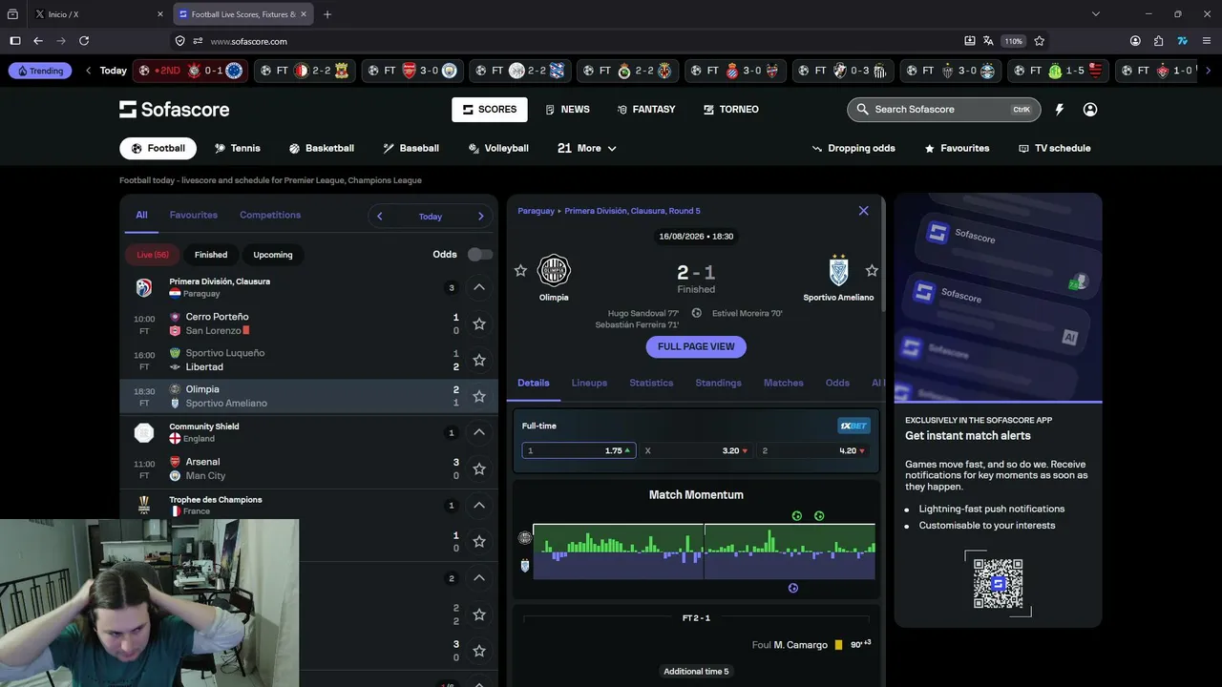Open the NEWS section in top menu

567,110
